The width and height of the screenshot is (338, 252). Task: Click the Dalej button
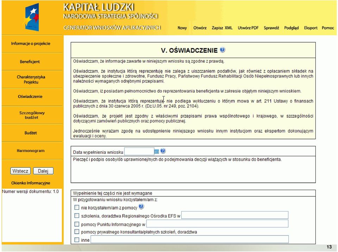43,171
